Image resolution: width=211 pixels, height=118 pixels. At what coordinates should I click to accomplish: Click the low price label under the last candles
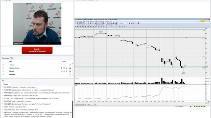point(184,73)
